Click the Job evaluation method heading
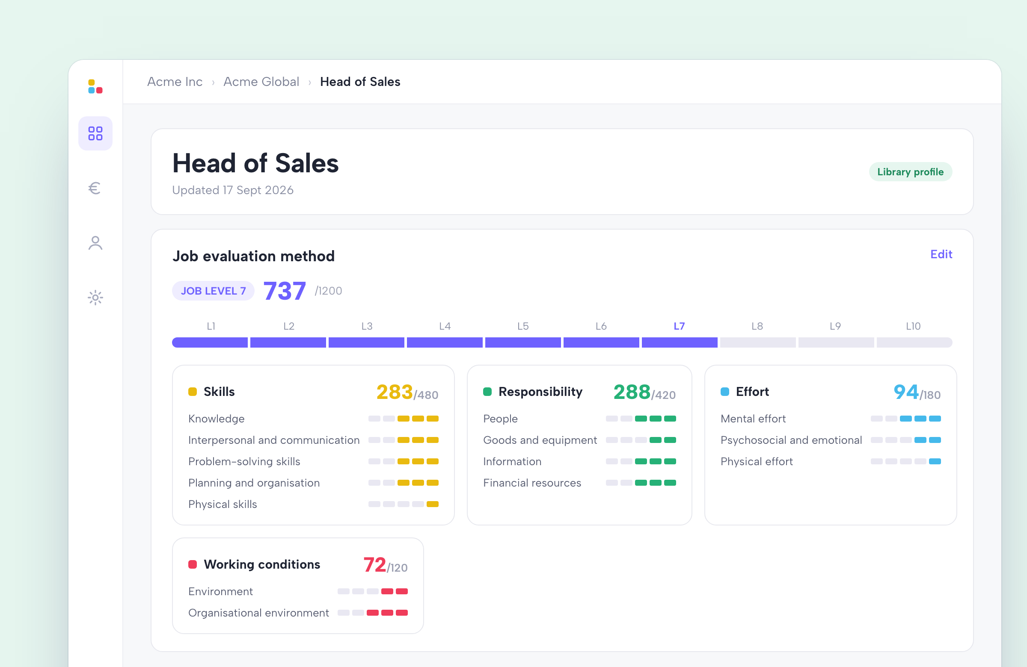Screen dimensions: 1027x667 point(254,256)
